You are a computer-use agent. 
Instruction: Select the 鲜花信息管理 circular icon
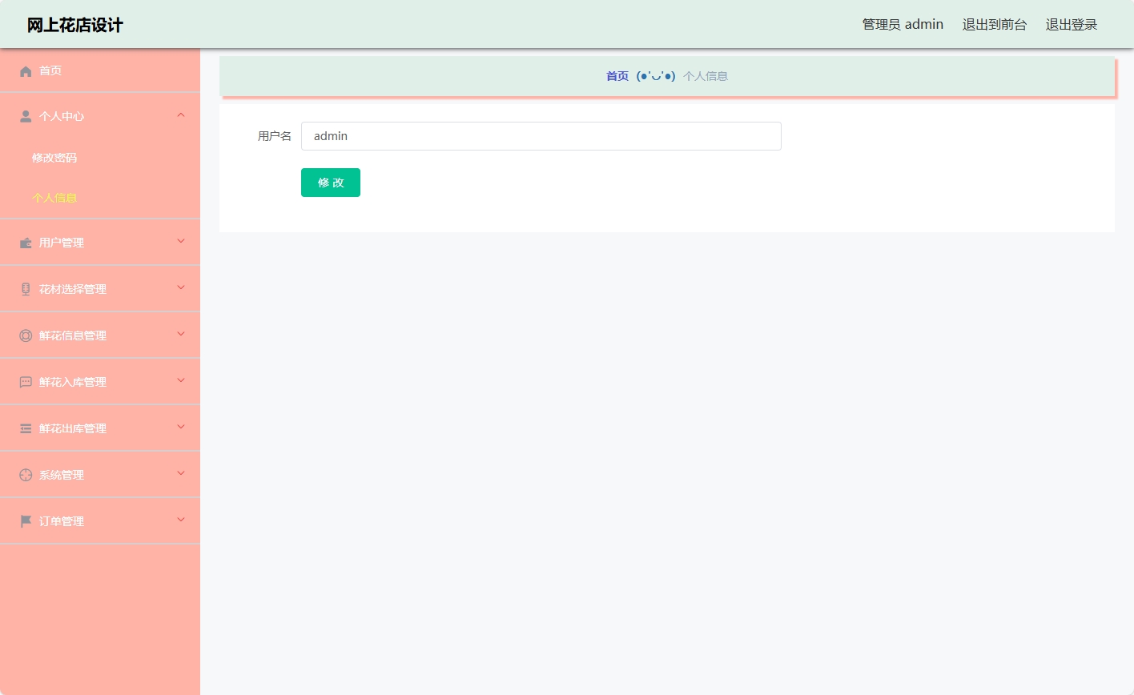pyautogui.click(x=25, y=335)
